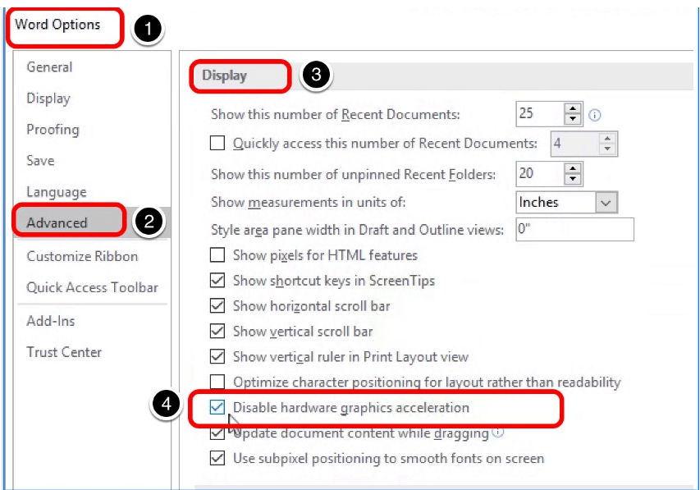Decrease the Recent Documents count spinner

tap(573, 120)
